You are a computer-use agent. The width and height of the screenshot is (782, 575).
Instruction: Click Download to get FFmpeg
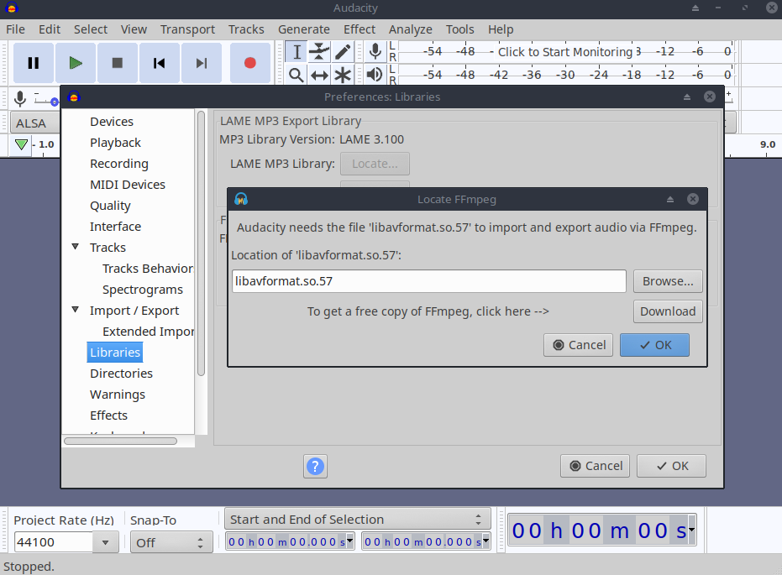(x=668, y=311)
